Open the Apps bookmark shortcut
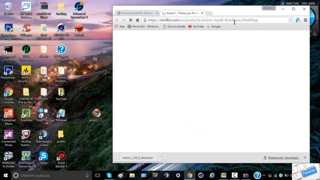320x180 pixels. 119,26
